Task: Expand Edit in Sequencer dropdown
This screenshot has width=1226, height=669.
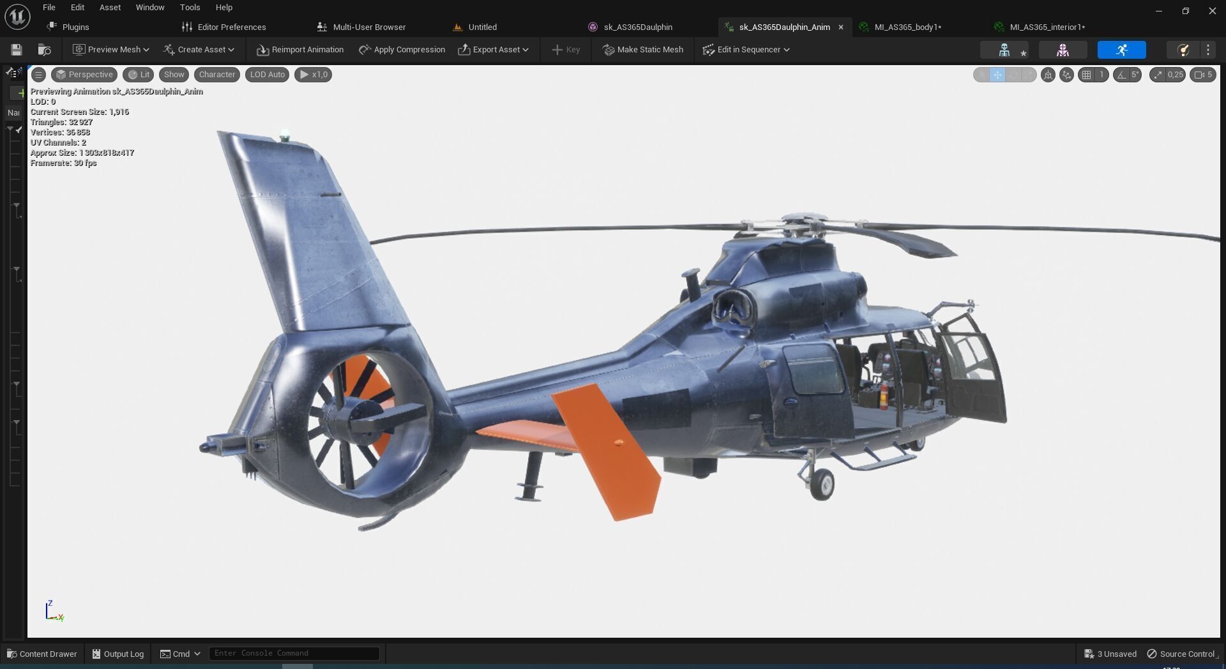Action: (x=746, y=50)
